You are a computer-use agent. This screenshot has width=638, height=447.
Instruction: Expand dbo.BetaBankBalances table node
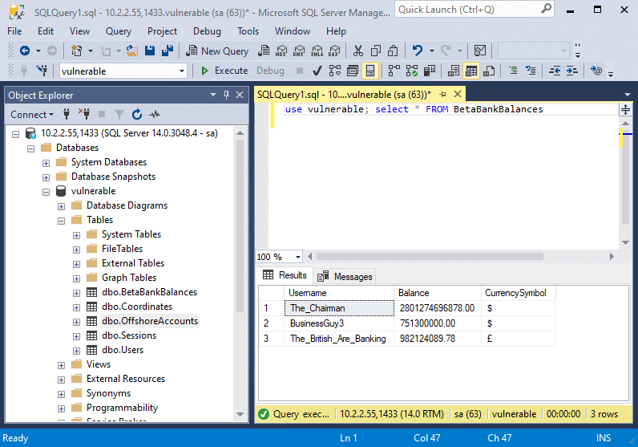(76, 293)
